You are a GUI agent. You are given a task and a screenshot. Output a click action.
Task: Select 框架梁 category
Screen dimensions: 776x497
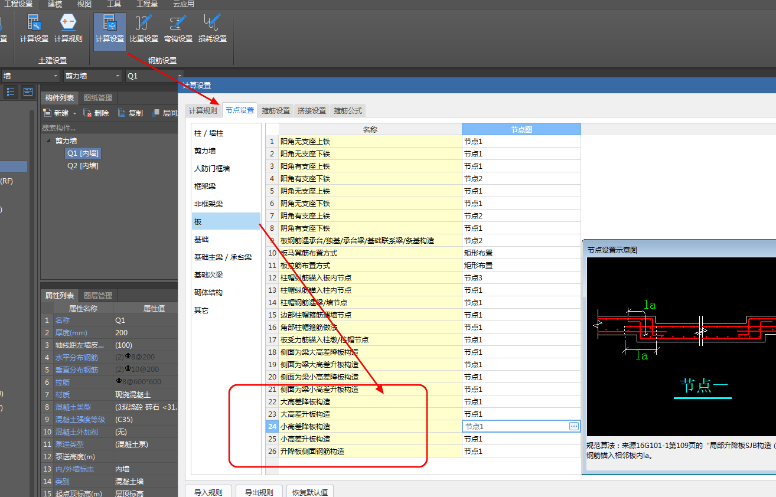tap(226, 187)
